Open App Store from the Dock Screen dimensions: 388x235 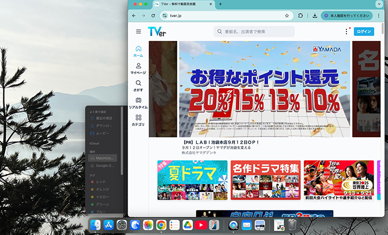coord(109,225)
